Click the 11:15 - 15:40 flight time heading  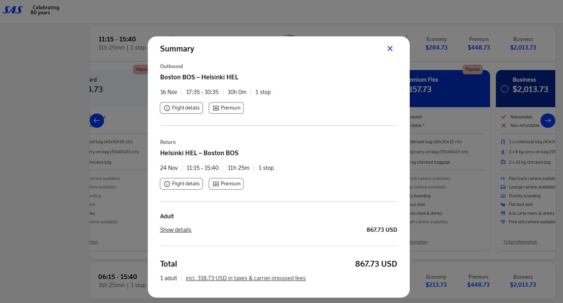pyautogui.click(x=117, y=39)
